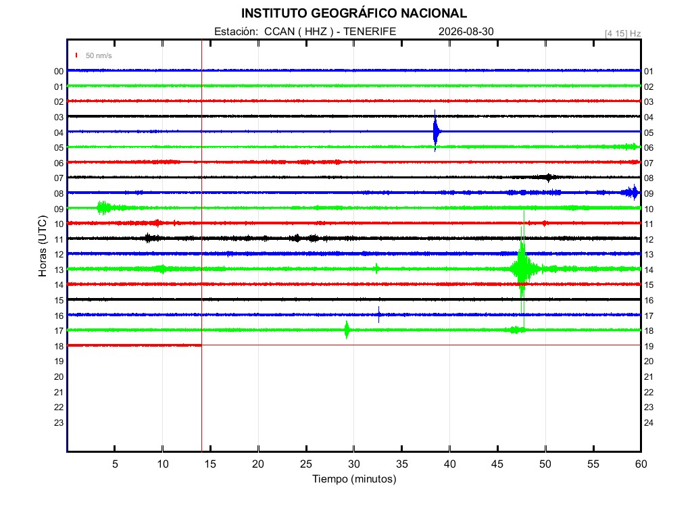
Task: Click right hour label 19
Action: (x=649, y=347)
